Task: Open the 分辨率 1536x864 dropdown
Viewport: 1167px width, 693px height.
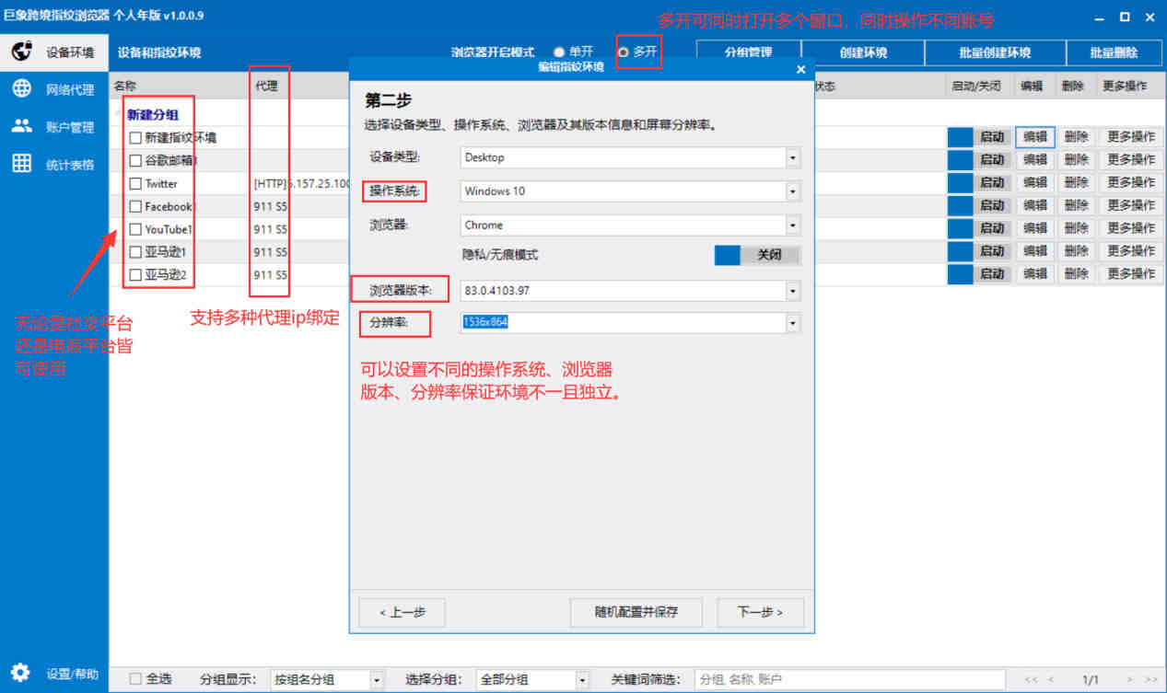Action: coord(793,323)
